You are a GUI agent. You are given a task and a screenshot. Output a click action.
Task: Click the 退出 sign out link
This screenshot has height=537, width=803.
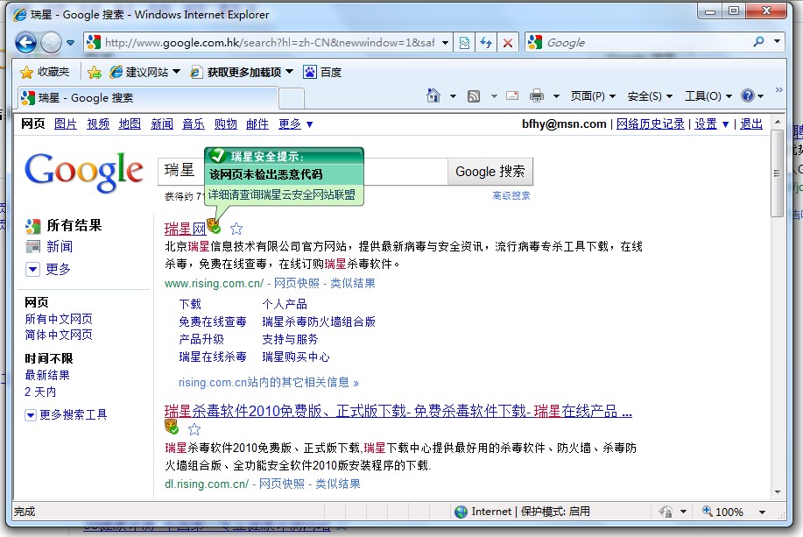coord(751,124)
